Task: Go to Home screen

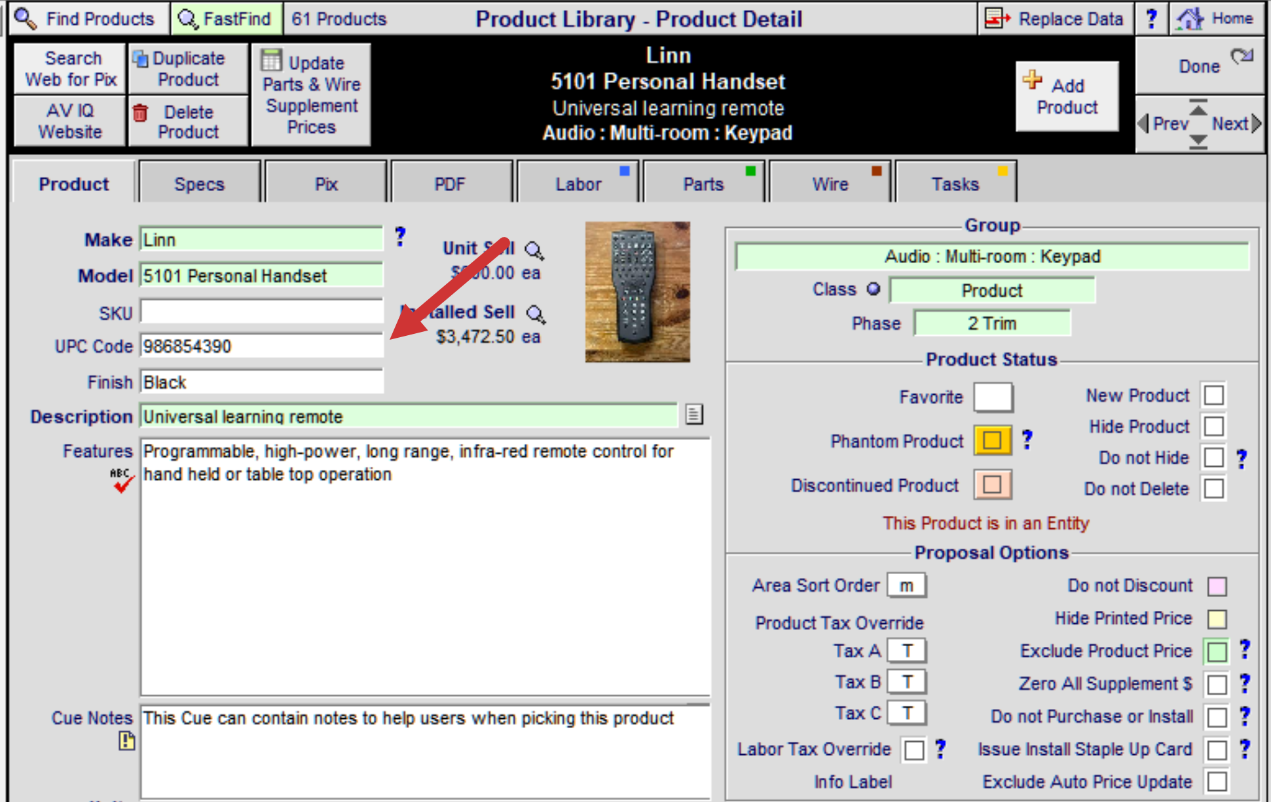Action: point(1216,18)
